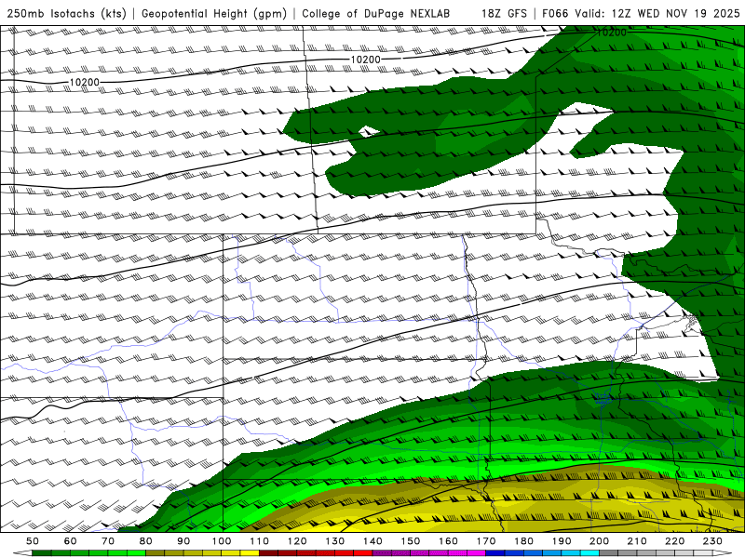The image size is (745, 558).
Task: Click the "College of DuPage NEXLAB" header text
Action: [x=375, y=14]
